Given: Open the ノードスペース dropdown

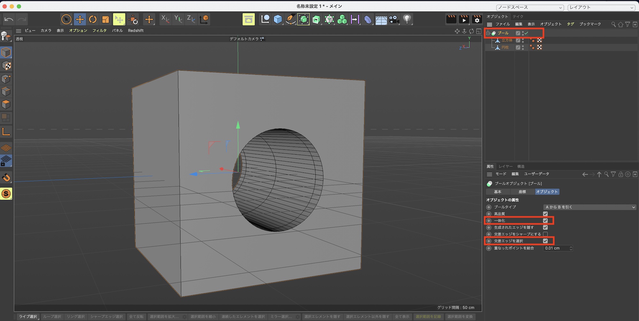Looking at the screenshot, I should click(529, 7).
